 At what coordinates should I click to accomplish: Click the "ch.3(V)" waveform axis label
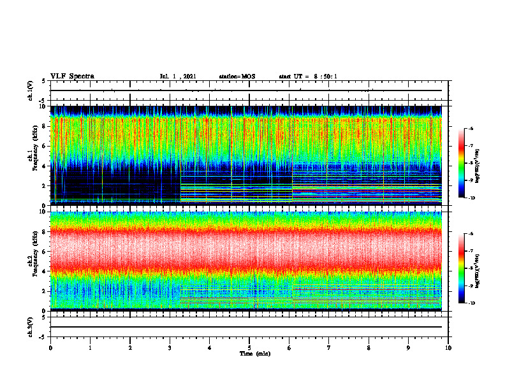[x=31, y=327]
